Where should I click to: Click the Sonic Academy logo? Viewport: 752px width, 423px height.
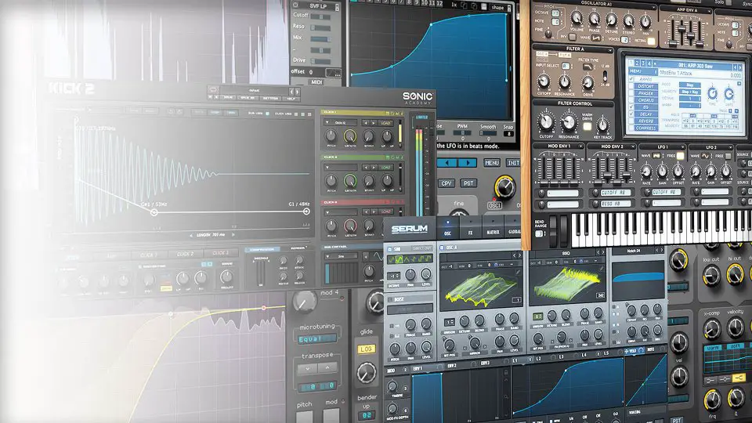pyautogui.click(x=418, y=99)
